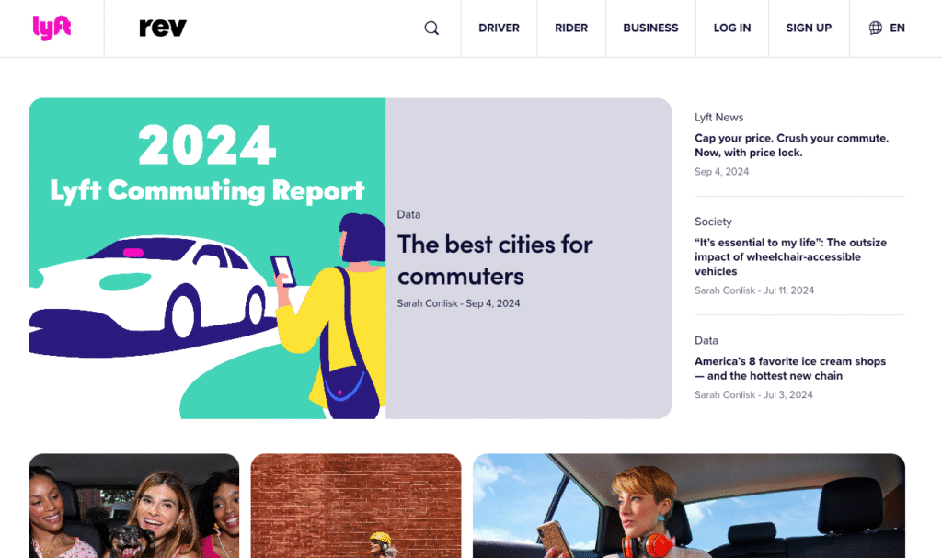This screenshot has width=942, height=558.
Task: Click 'Sarah Conlisk - Jul 3, 2024' byline
Action: pyautogui.click(x=753, y=395)
